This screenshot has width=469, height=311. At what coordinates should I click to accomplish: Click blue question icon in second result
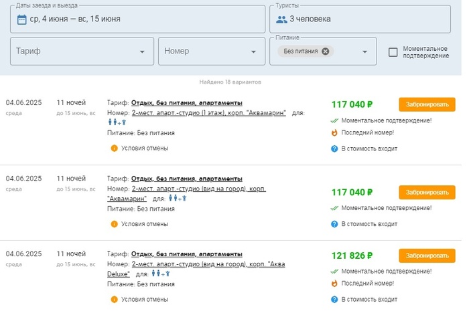(x=334, y=224)
